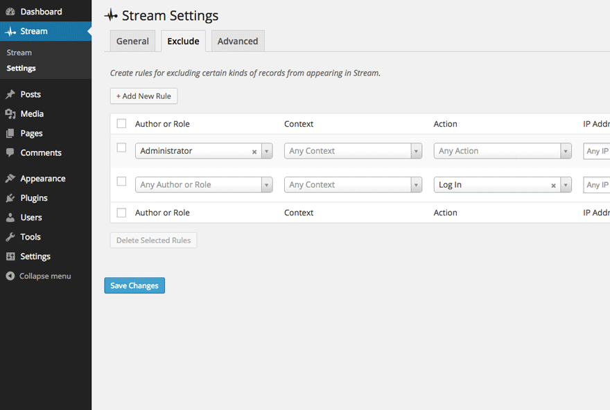Screen dimensions: 610x410
Task: Click the Action column header
Action: [x=446, y=123]
